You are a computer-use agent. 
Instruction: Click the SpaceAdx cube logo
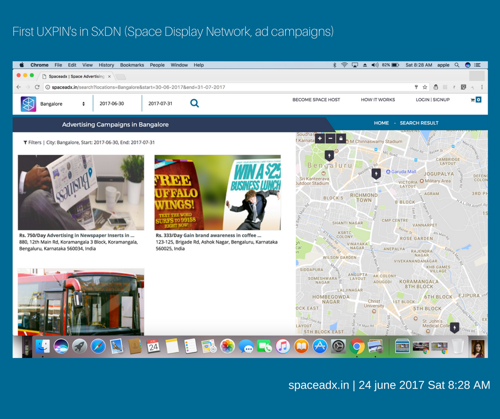[x=28, y=104]
